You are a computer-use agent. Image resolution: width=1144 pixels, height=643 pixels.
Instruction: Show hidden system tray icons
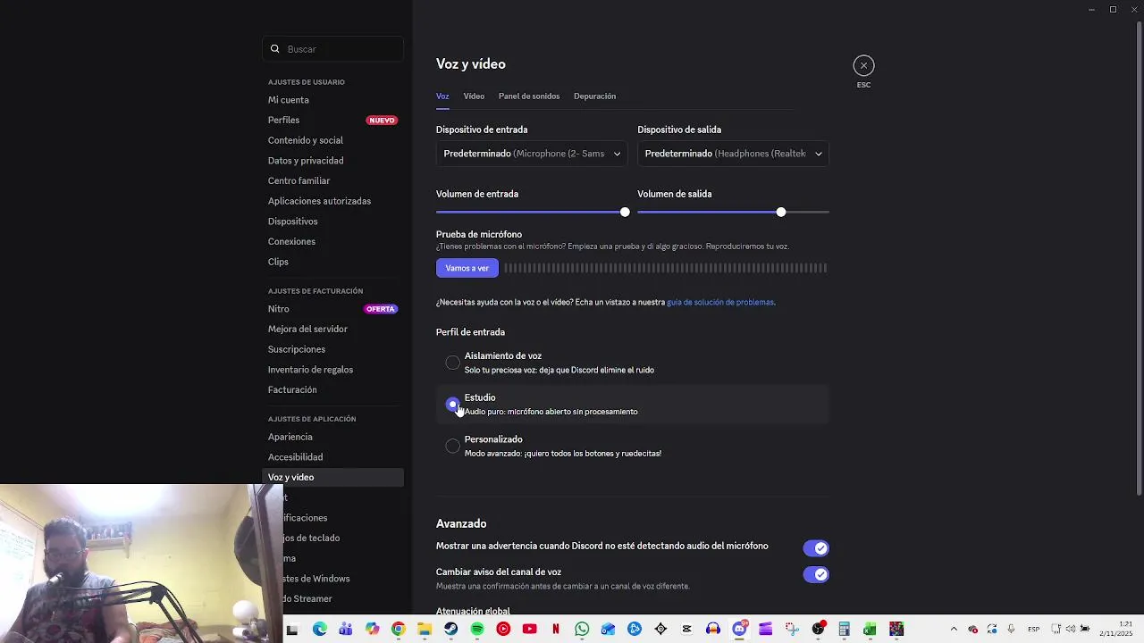click(x=954, y=630)
